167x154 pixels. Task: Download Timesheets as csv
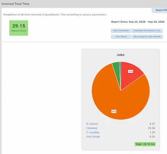pos(147,31)
